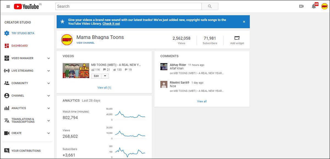Open the dropdown arrow next to Edit
The width and height of the screenshot is (330, 159).
tap(105, 76)
